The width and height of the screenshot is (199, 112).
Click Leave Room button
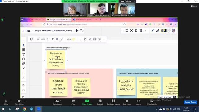[190, 102]
